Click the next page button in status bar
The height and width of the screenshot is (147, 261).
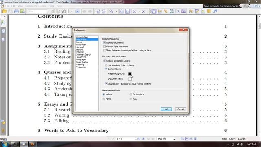pos(139,139)
